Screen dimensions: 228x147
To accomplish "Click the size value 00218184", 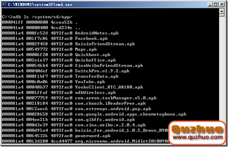I will click(37, 103).
